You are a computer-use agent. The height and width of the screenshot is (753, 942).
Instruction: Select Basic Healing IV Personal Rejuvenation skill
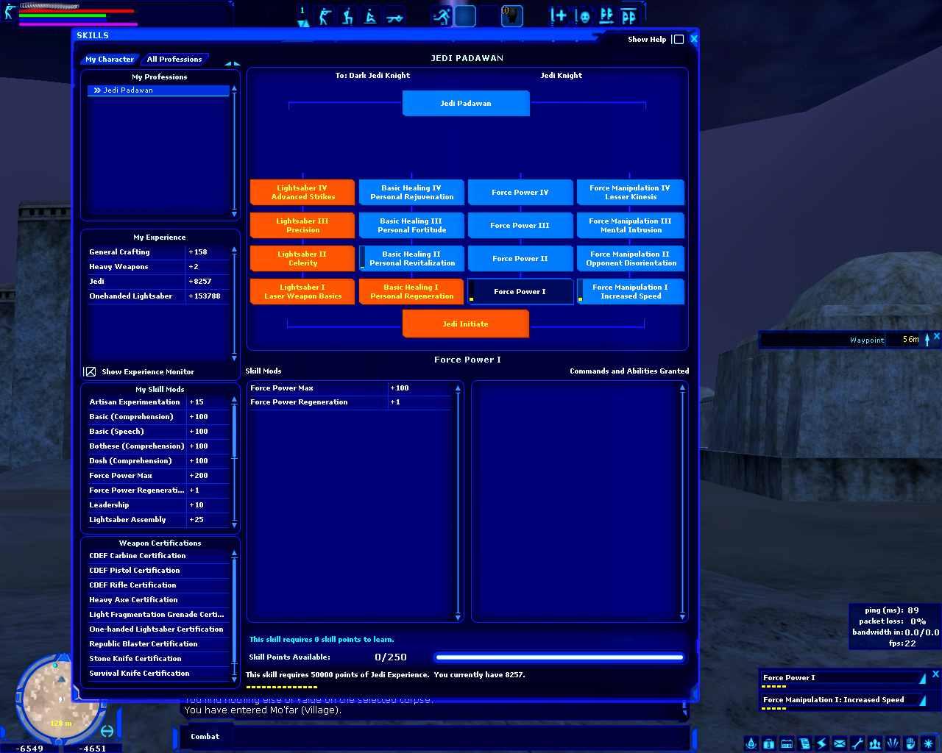click(x=411, y=193)
